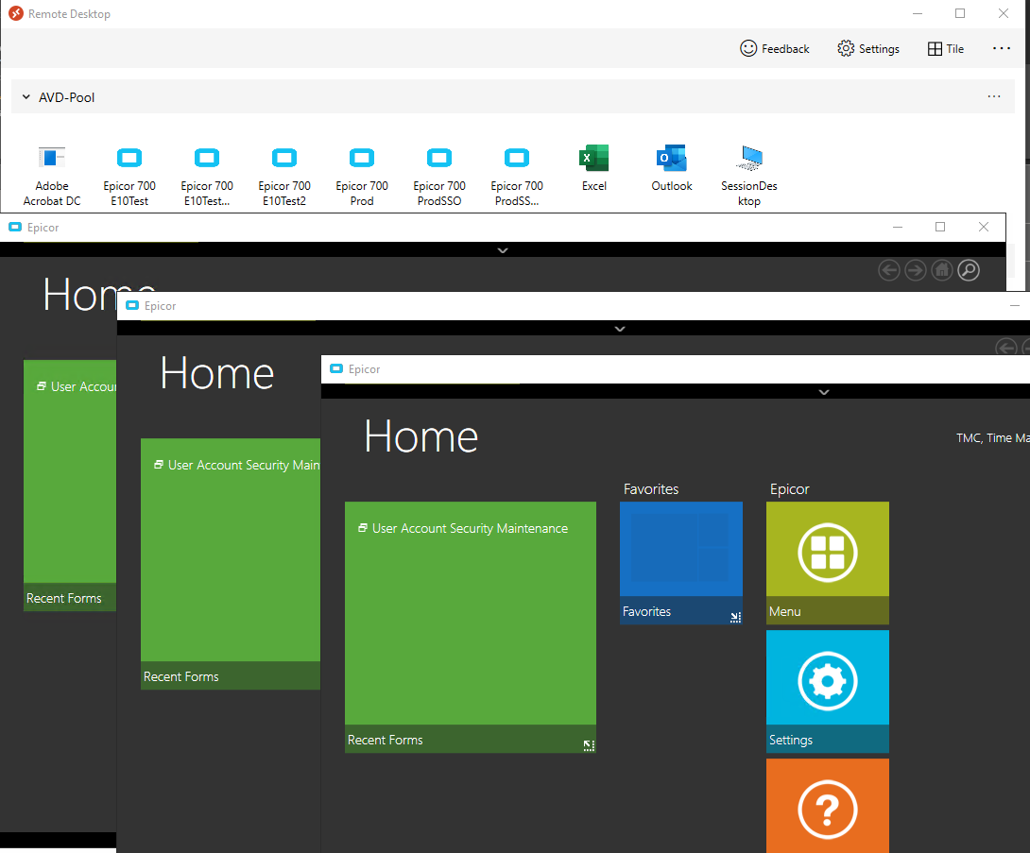The height and width of the screenshot is (853, 1030).
Task: Close the rear Epicor window
Action: (x=984, y=227)
